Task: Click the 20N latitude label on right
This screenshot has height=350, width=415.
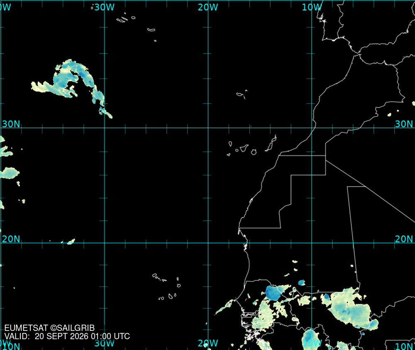Action: point(404,239)
